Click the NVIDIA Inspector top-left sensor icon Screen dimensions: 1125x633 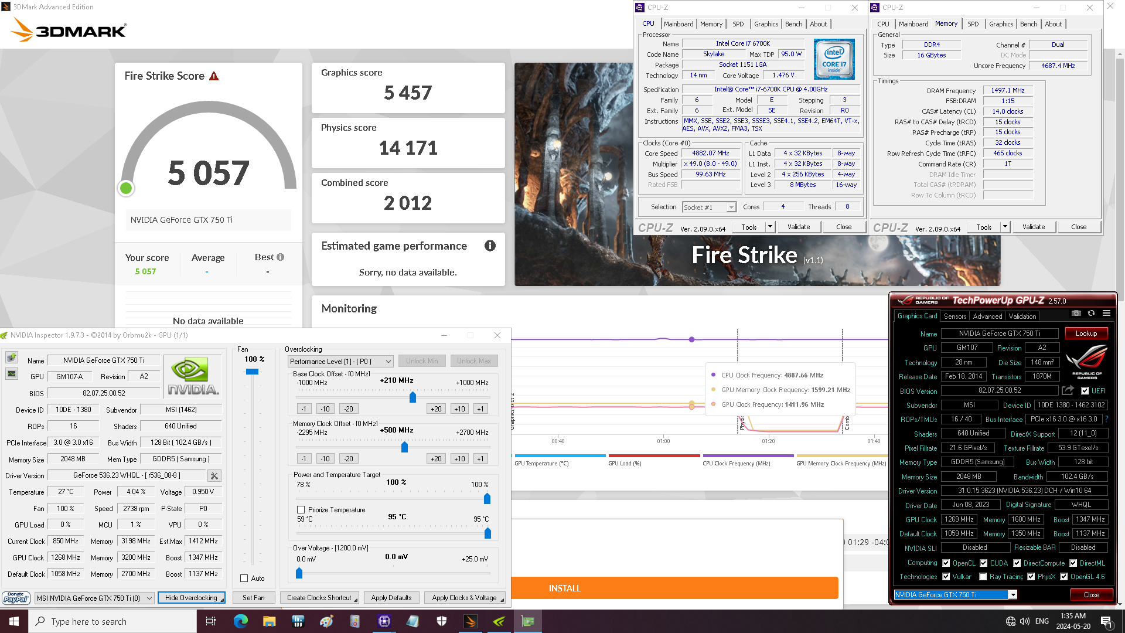tap(11, 358)
